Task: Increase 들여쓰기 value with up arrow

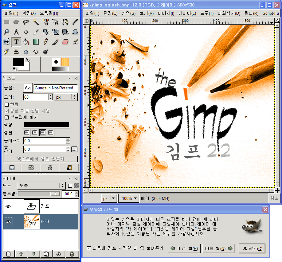Action: (68, 139)
